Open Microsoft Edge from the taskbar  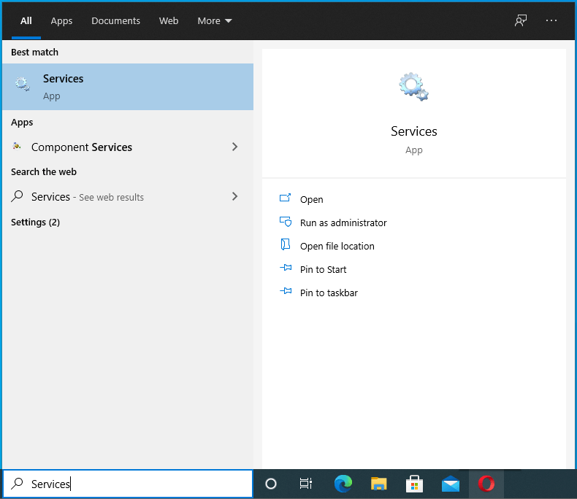pos(343,484)
